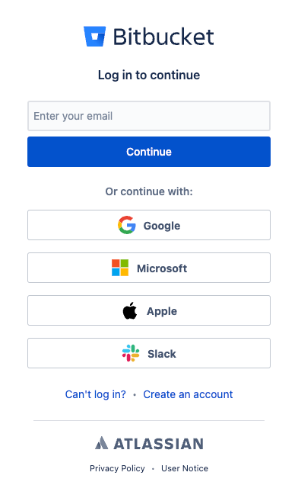
Task: Click the Or continue with: label
Action: (x=149, y=191)
